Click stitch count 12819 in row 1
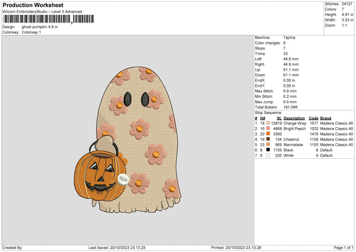Image resolution: width=356 pixels, height=252 pixels. [x=276, y=123]
